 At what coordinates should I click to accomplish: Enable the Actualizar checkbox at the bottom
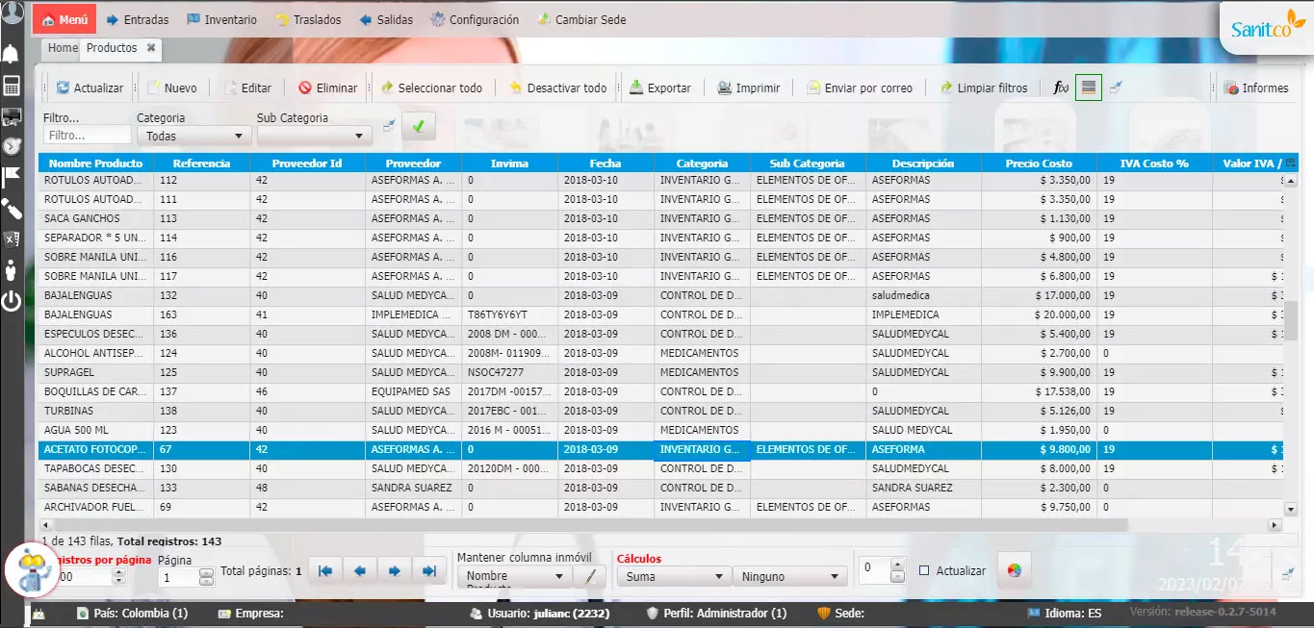(x=924, y=571)
